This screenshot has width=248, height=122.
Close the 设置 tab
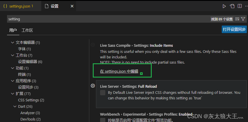72,6
